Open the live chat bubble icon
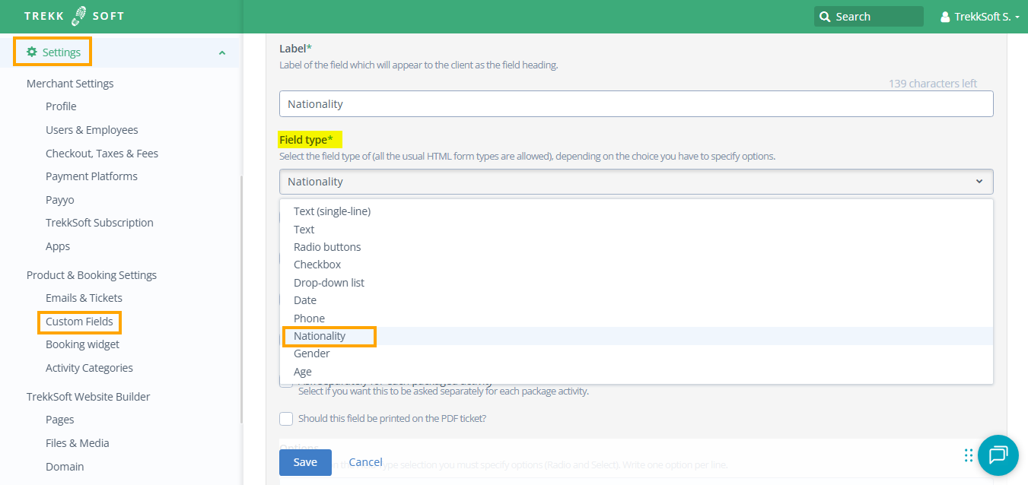 click(998, 455)
